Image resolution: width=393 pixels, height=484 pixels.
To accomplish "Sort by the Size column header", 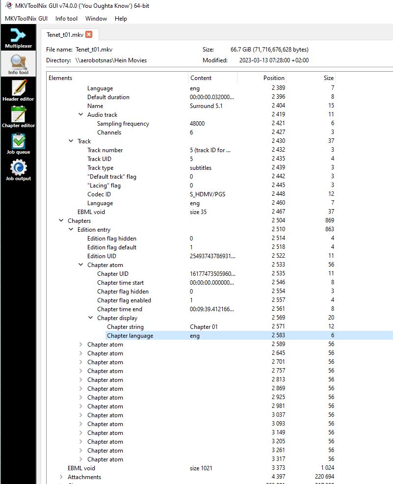I will [311, 78].
